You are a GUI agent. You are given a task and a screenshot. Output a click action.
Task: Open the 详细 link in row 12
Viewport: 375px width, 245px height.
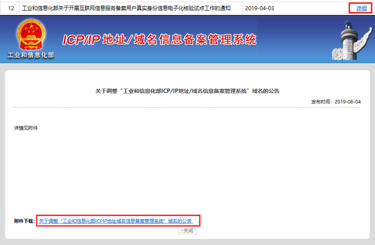(x=361, y=8)
